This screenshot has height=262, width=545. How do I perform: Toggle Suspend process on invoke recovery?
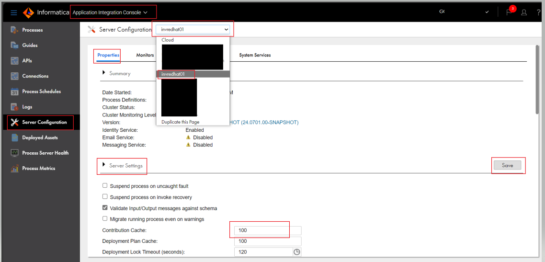tap(105, 197)
